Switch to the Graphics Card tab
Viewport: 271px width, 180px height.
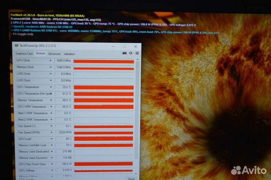(x=24, y=54)
